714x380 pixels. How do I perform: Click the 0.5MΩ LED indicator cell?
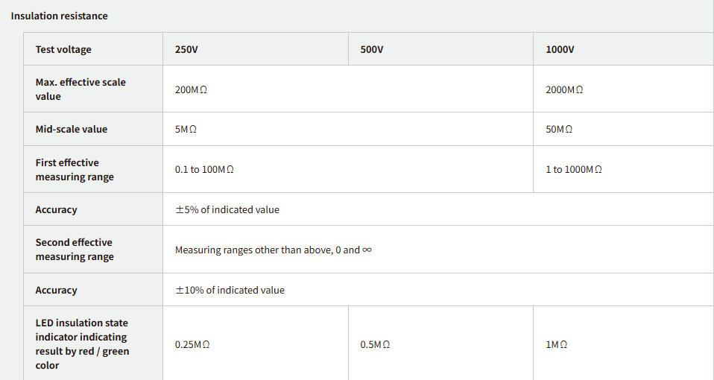tap(375, 345)
